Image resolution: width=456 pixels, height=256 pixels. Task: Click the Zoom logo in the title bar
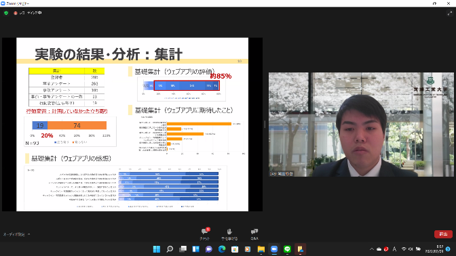(3, 3)
